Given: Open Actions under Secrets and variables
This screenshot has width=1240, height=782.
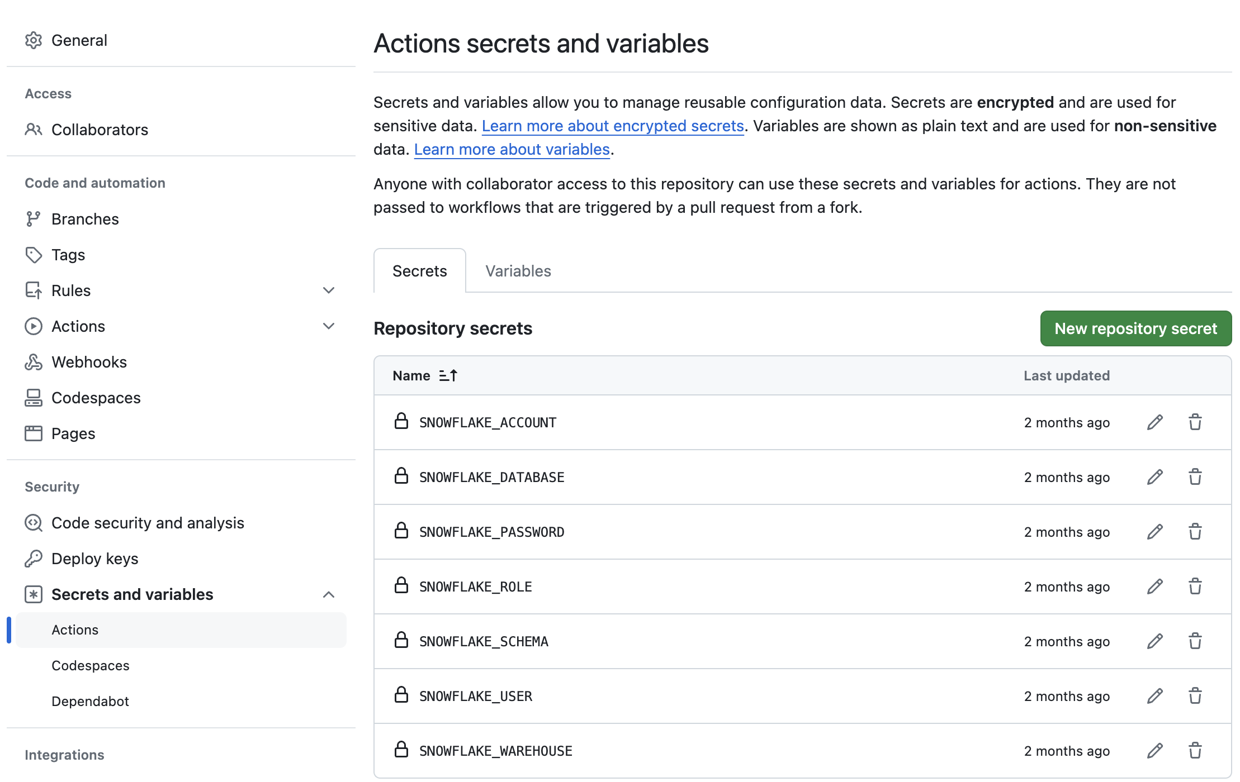Looking at the screenshot, I should coord(181,630).
